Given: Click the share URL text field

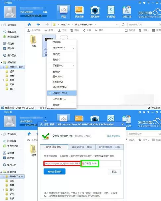Looking at the screenshot, I should 82,164.
